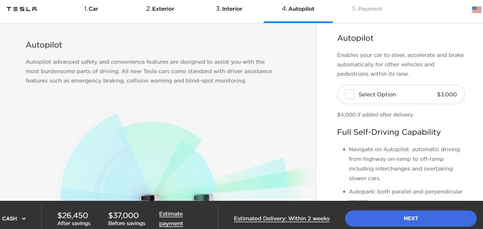
Task: Go to the 3. Interior step
Action: click(x=229, y=9)
